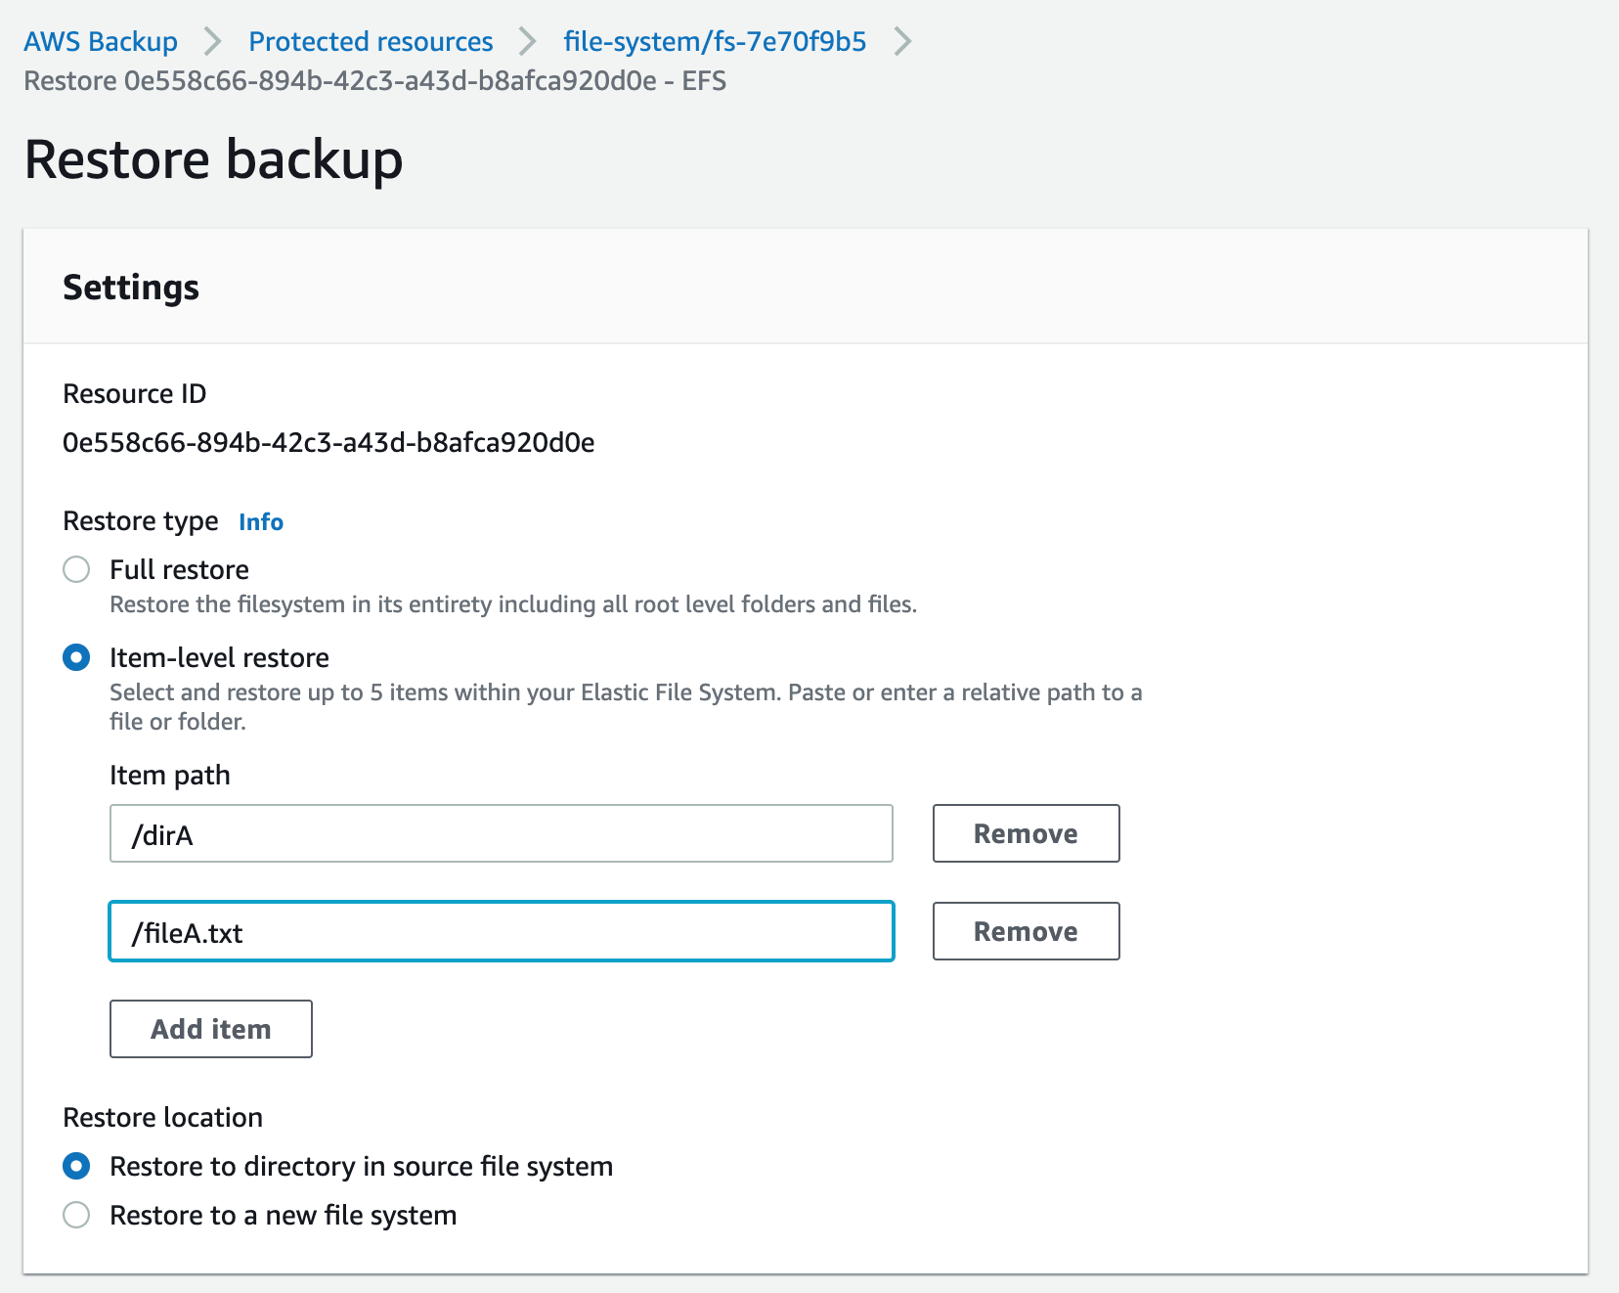Image resolution: width=1619 pixels, height=1293 pixels.
Task: Open the Info link beside Restore type
Action: point(260,521)
